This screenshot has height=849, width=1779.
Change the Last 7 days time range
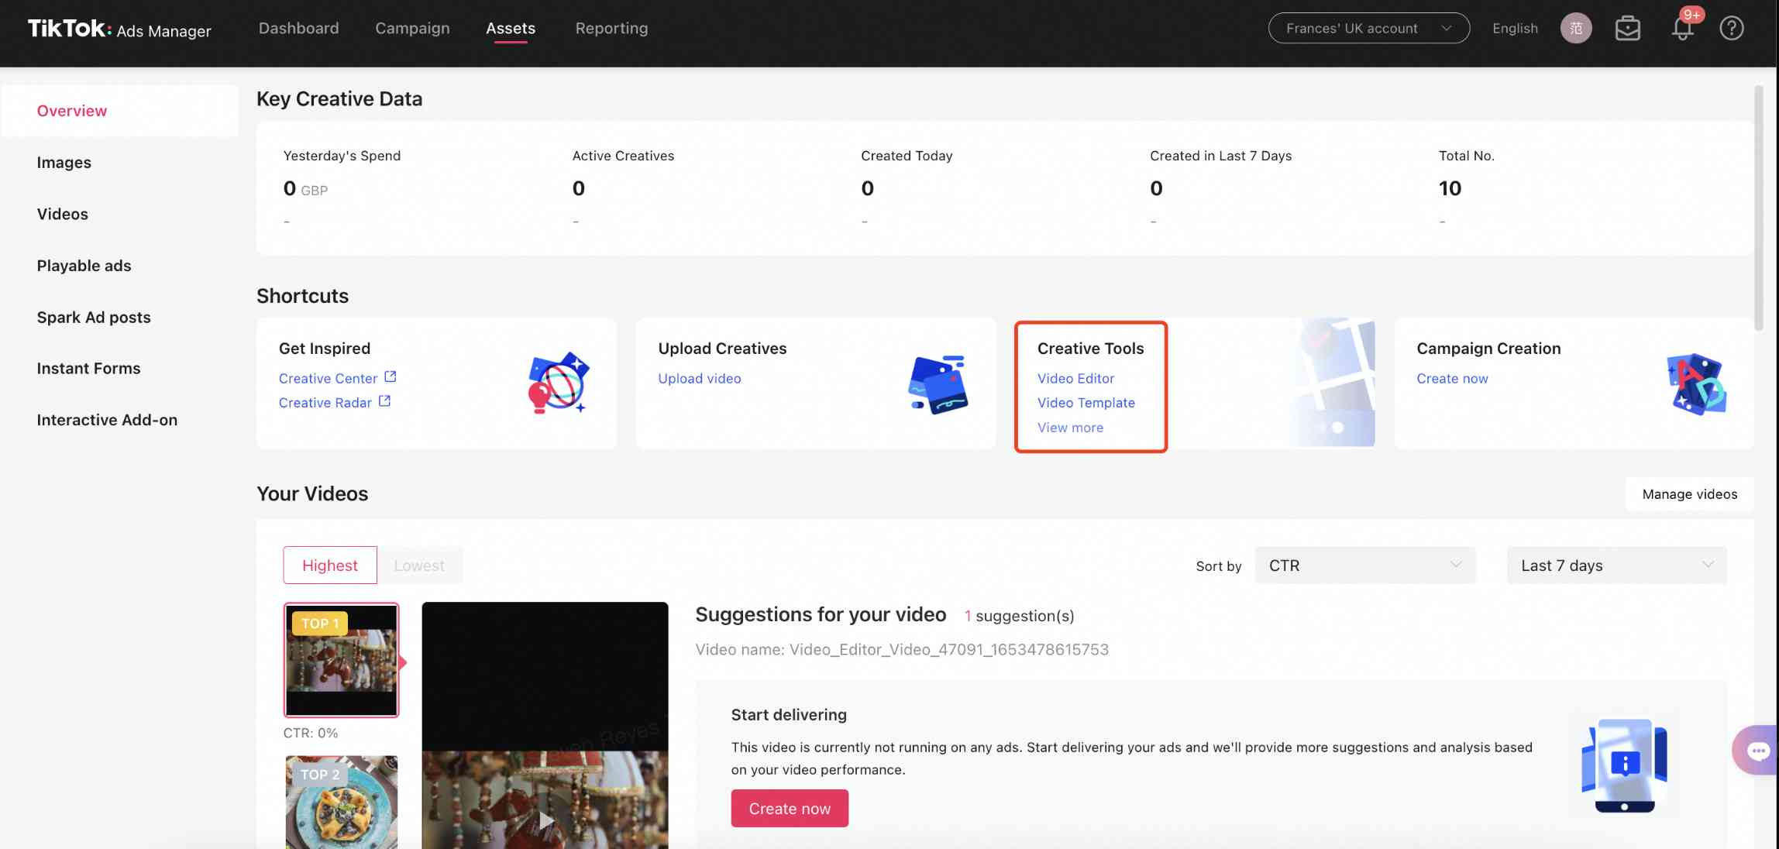click(1615, 565)
